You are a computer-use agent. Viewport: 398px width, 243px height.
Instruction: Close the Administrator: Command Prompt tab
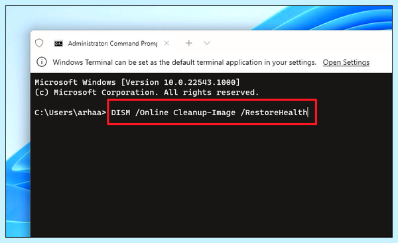pyautogui.click(x=166, y=43)
